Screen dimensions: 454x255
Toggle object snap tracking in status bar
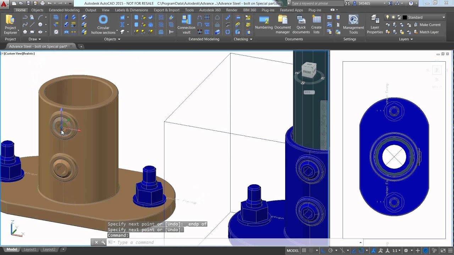(354, 250)
